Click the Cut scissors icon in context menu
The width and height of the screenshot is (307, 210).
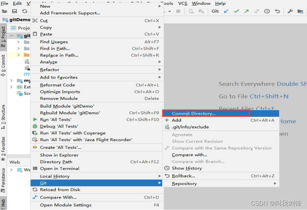click(x=35, y=21)
